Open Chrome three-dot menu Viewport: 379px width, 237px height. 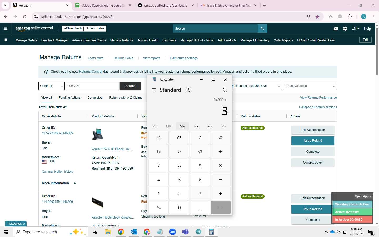pos(373,17)
